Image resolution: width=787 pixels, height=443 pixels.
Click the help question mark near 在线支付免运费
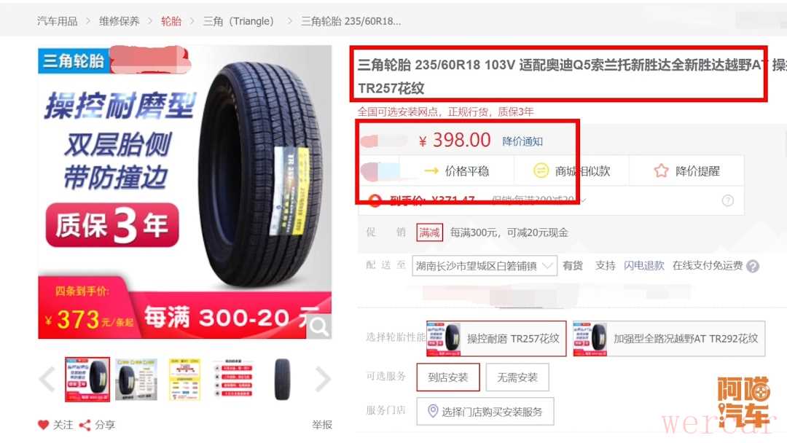pyautogui.click(x=752, y=266)
